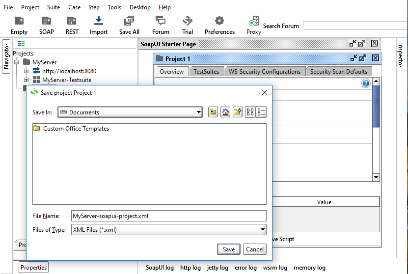
Task: Open the Tools menu
Action: tap(114, 7)
